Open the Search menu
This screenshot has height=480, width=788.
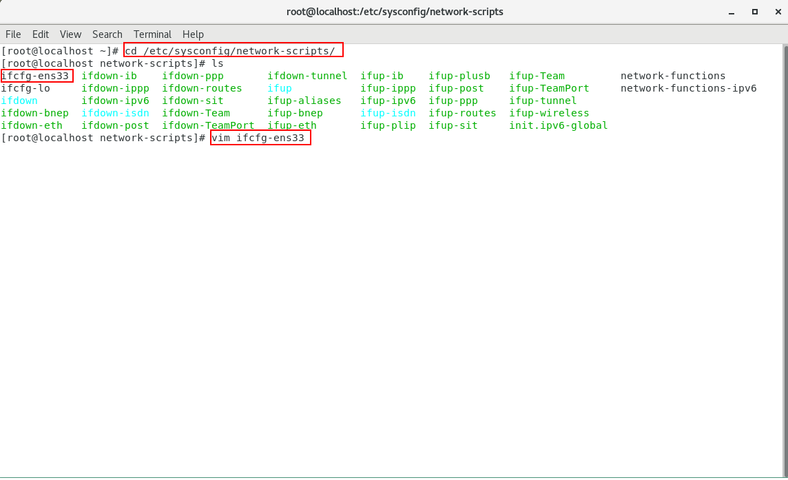coord(107,34)
